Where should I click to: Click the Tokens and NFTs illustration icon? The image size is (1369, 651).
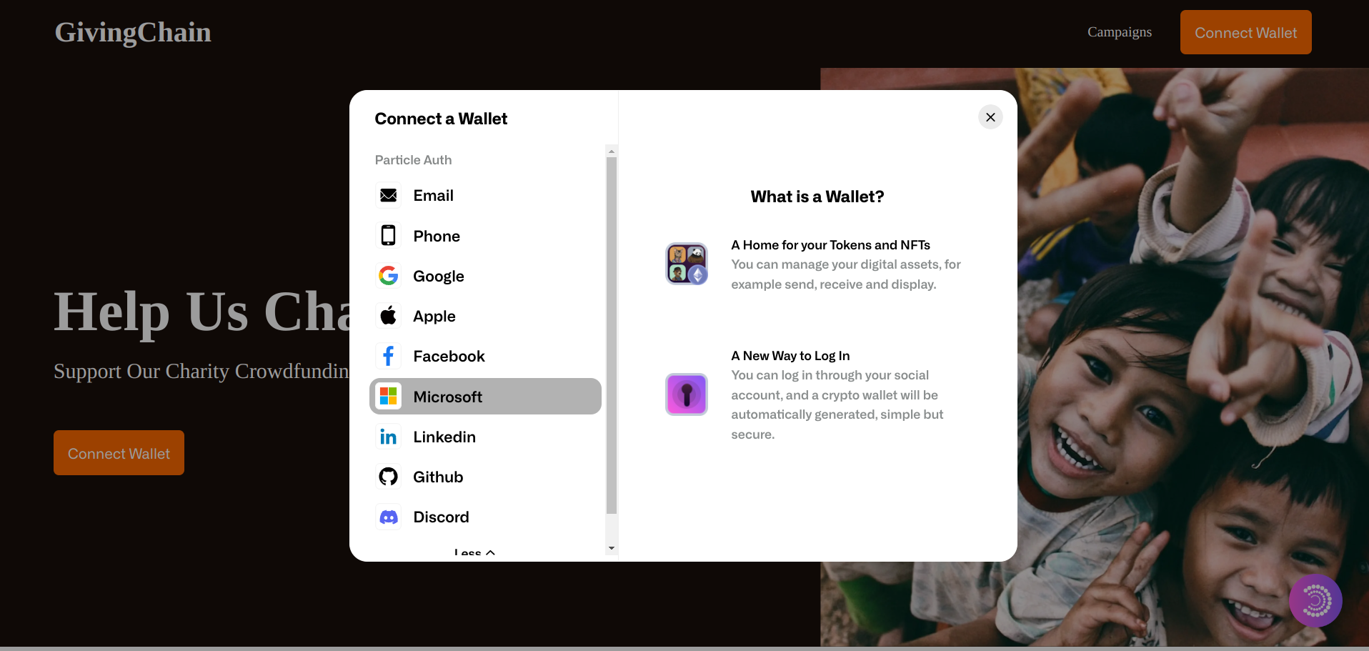click(x=687, y=264)
